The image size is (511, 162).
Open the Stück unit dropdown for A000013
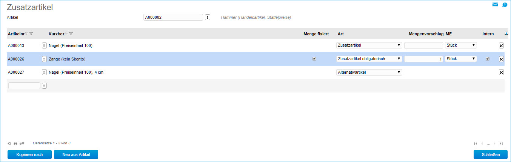(x=460, y=45)
